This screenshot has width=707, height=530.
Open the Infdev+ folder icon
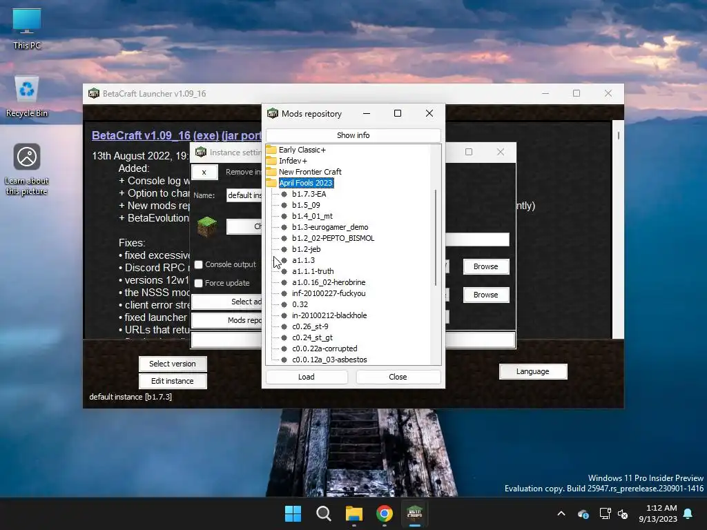coord(271,160)
